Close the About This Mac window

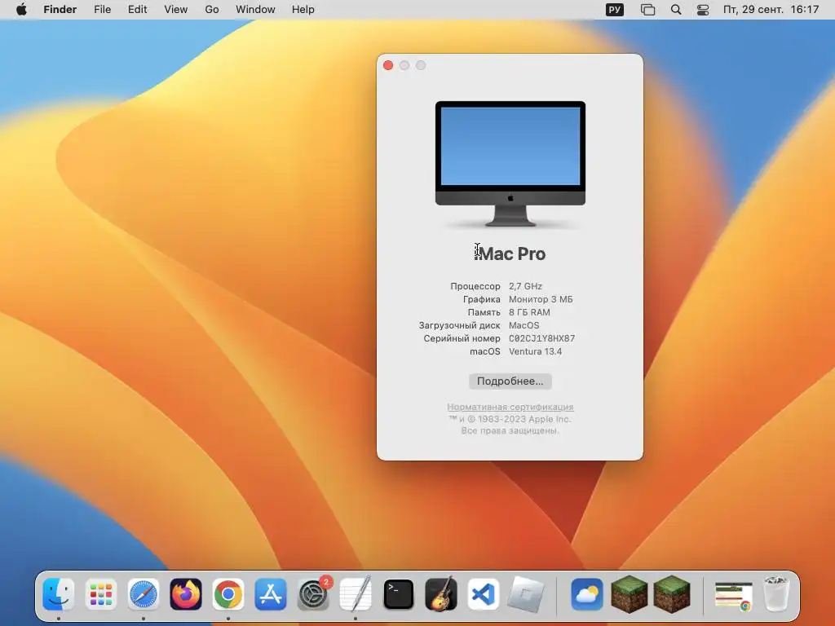point(388,65)
